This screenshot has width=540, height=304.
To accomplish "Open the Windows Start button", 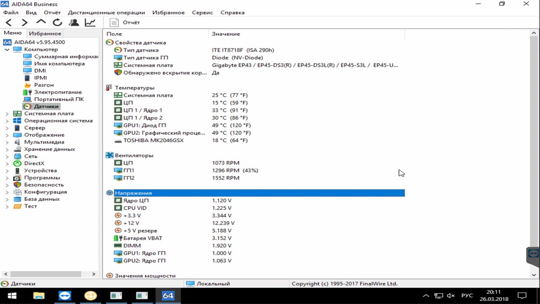I will (x=12, y=296).
